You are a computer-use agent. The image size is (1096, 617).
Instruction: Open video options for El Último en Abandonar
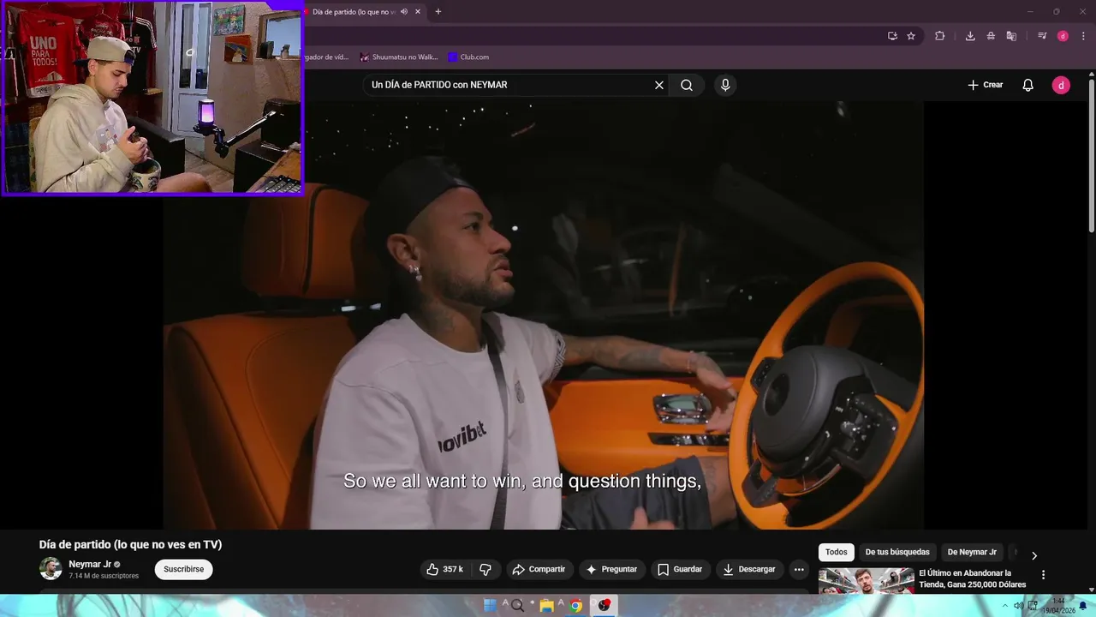point(1043,575)
